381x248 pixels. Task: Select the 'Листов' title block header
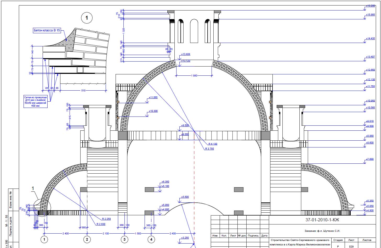point(367,240)
